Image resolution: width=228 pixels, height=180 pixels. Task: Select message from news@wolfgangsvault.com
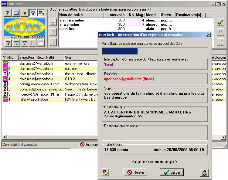[50, 84]
